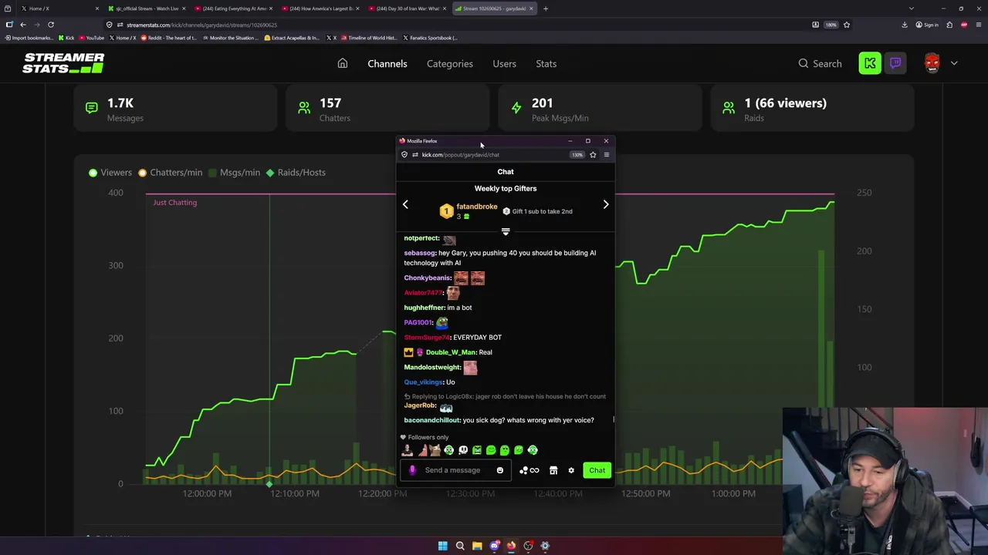Open the Search field in header
Screen dimensions: 988x555
[820, 63]
